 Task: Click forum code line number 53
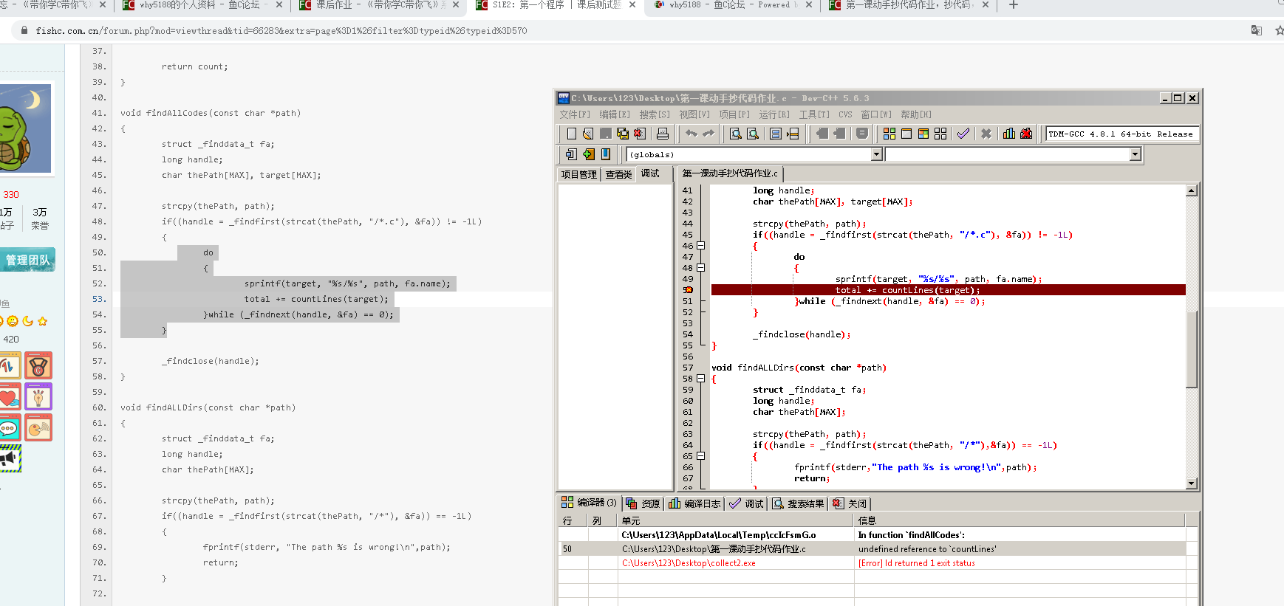point(99,299)
